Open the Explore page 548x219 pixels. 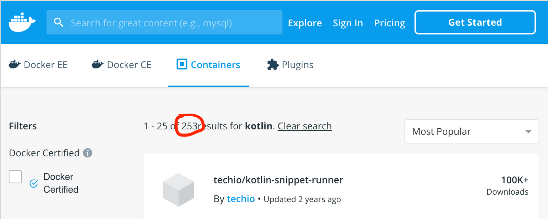(x=305, y=23)
